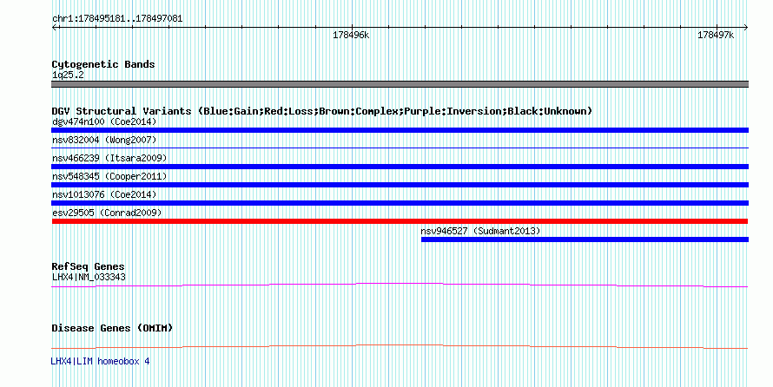Click the Cytogenetic Bands track title
773x387 pixels.
[103, 64]
